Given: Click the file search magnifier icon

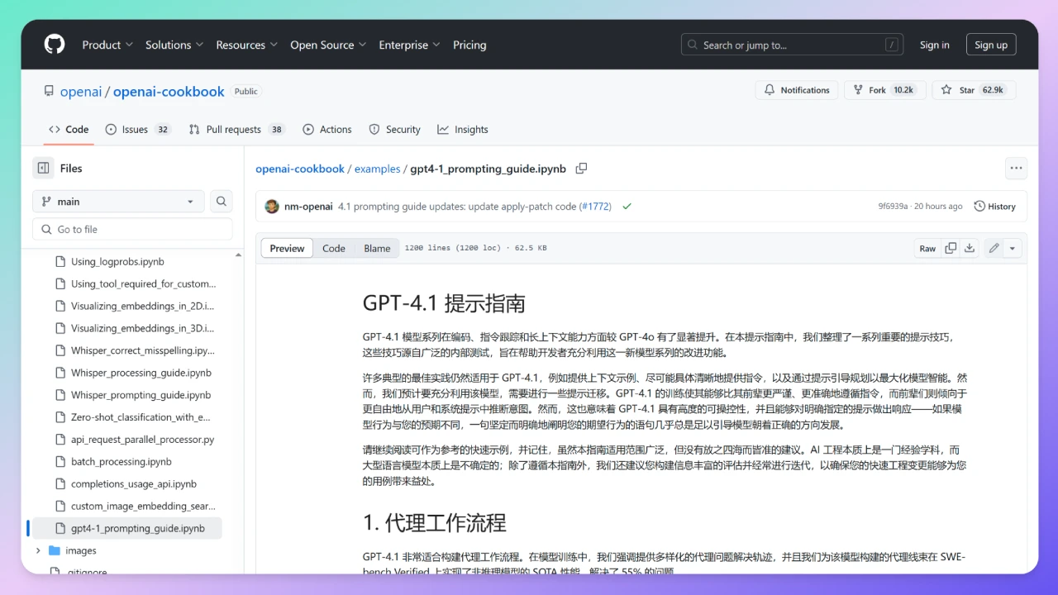Looking at the screenshot, I should tap(221, 201).
